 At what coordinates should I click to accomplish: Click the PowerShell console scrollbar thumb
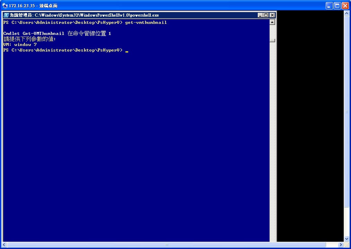pos(272,40)
